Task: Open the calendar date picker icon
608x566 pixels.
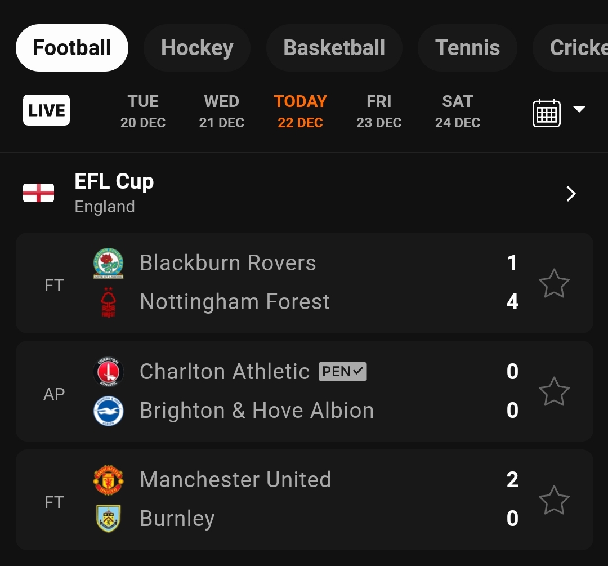Action: pyautogui.click(x=546, y=113)
